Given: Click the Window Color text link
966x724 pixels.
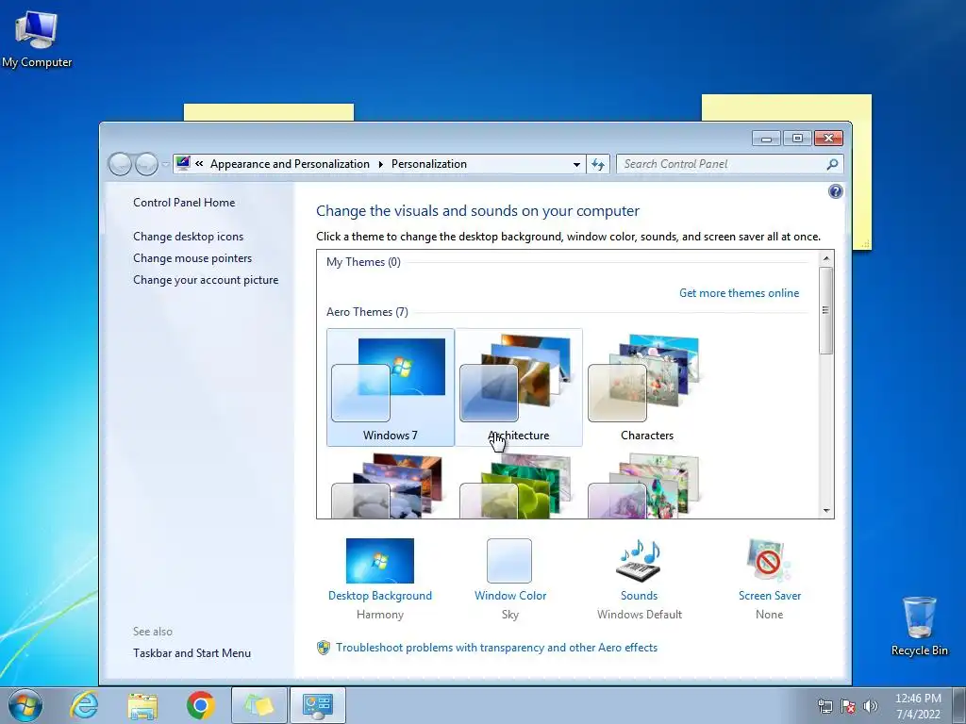Looking at the screenshot, I should (x=510, y=596).
